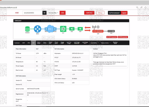
Task: Open the BRAS tab
Action: (45, 43)
